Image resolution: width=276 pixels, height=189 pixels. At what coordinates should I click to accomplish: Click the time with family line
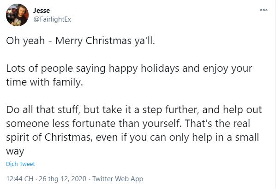click(44, 82)
